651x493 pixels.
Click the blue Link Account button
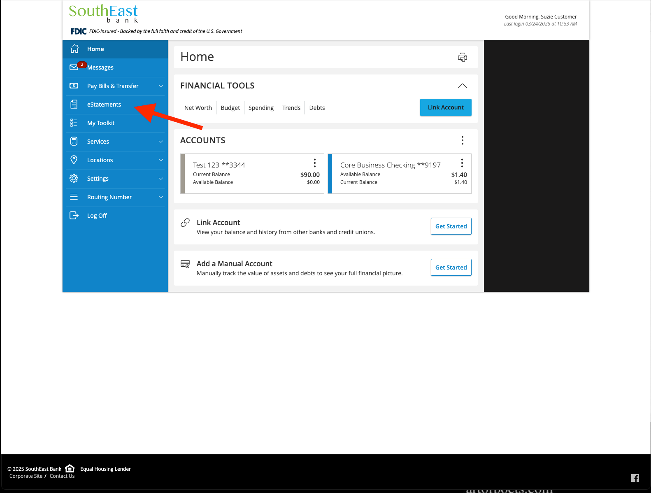[x=446, y=107]
